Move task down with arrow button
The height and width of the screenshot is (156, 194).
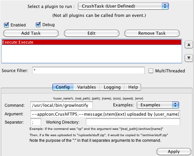189,58
